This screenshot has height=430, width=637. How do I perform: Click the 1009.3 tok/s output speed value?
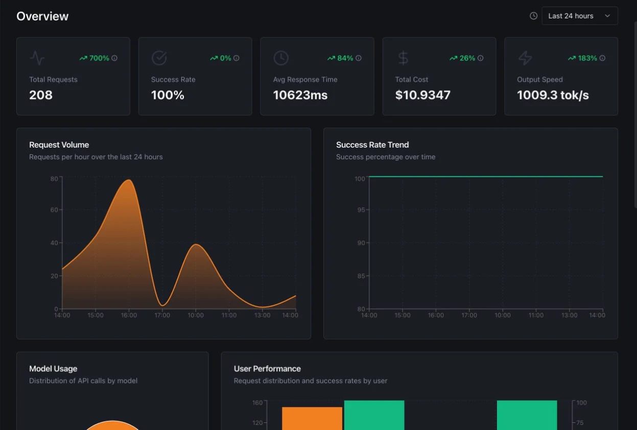tap(553, 95)
